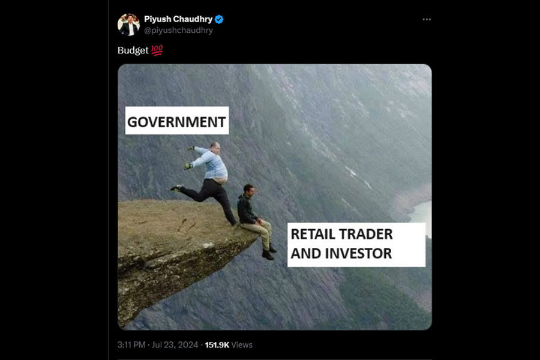
Task: Open the @piyushchaudhry handle link
Action: (x=178, y=31)
